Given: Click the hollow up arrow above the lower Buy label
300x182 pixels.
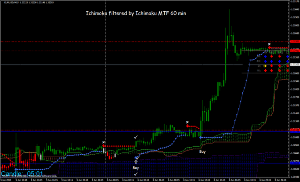Looking at the screenshot, I should 136,162.
